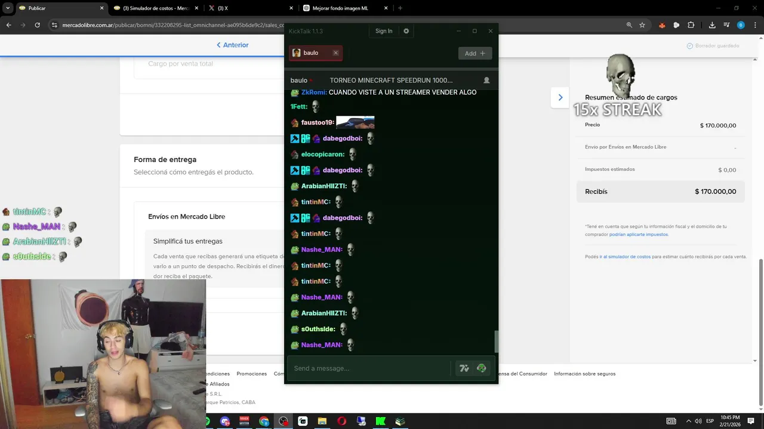Open Opera from the taskbar

tap(341, 421)
